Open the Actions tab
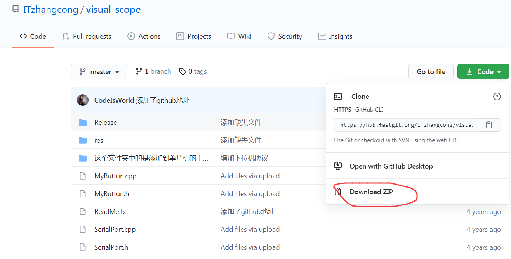Screen dimensions: 511x259 click(144, 36)
